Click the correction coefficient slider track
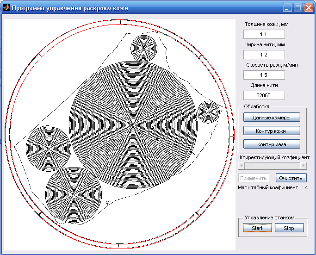 pos(273,165)
